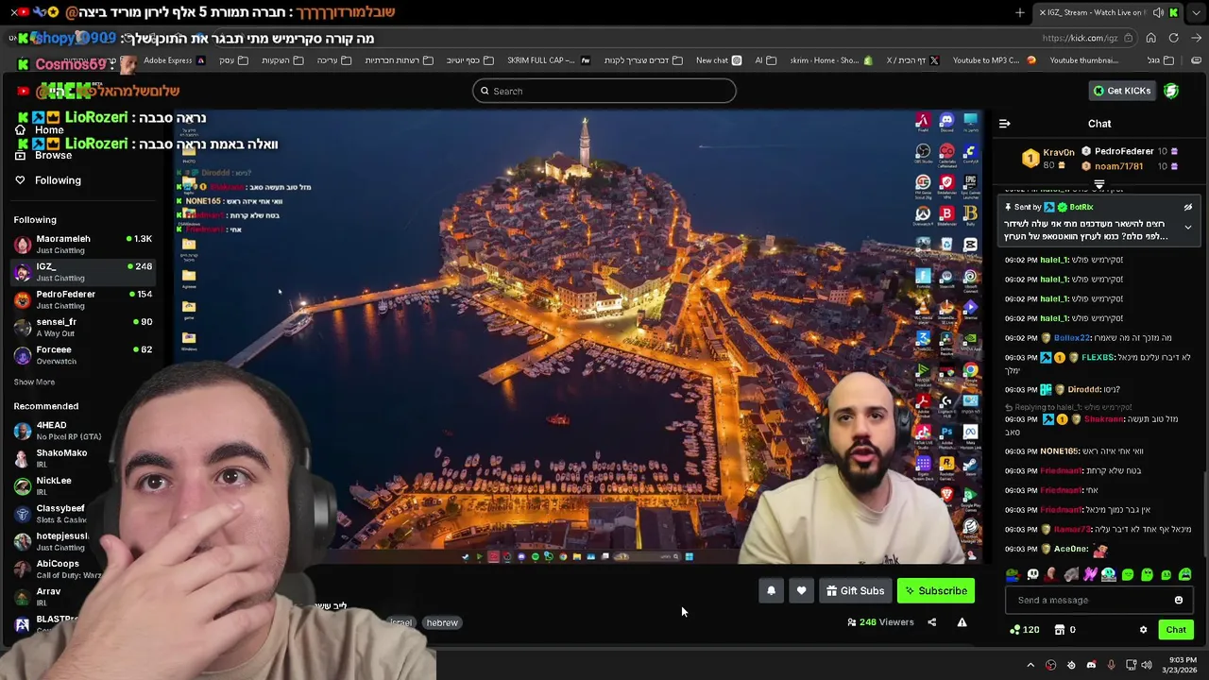This screenshot has width=1209, height=680.
Task: Show hidden system tray icons
Action: pos(1030,665)
